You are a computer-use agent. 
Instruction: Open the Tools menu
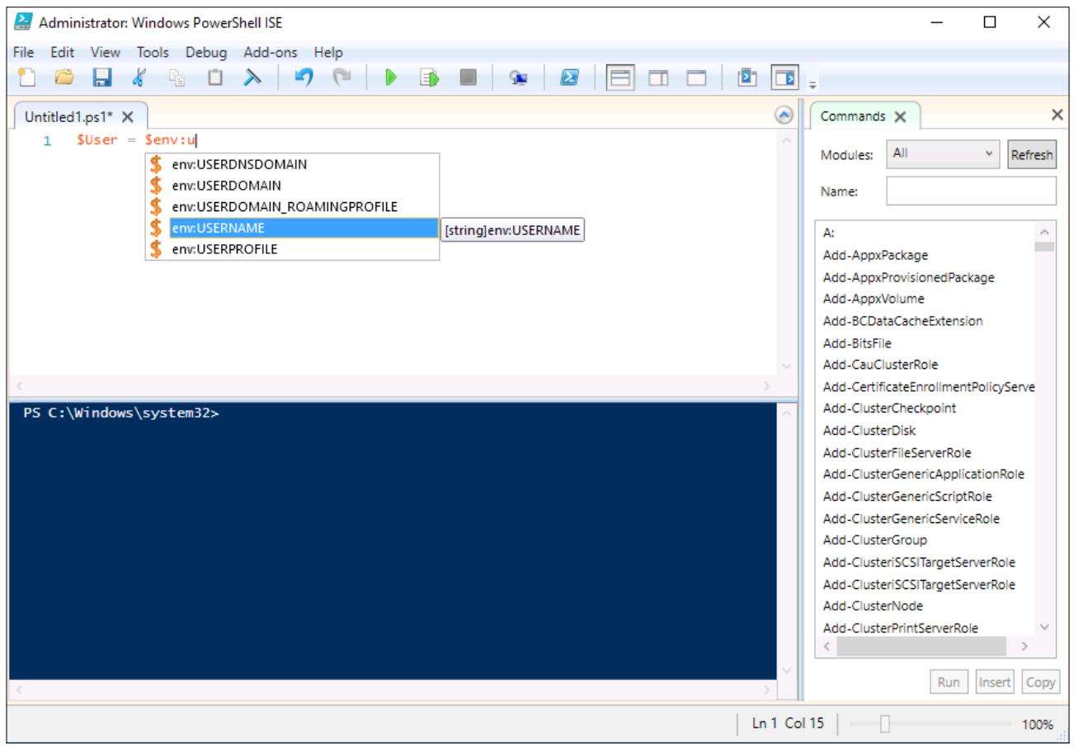point(153,52)
